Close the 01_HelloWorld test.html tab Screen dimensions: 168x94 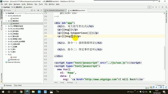65,10
